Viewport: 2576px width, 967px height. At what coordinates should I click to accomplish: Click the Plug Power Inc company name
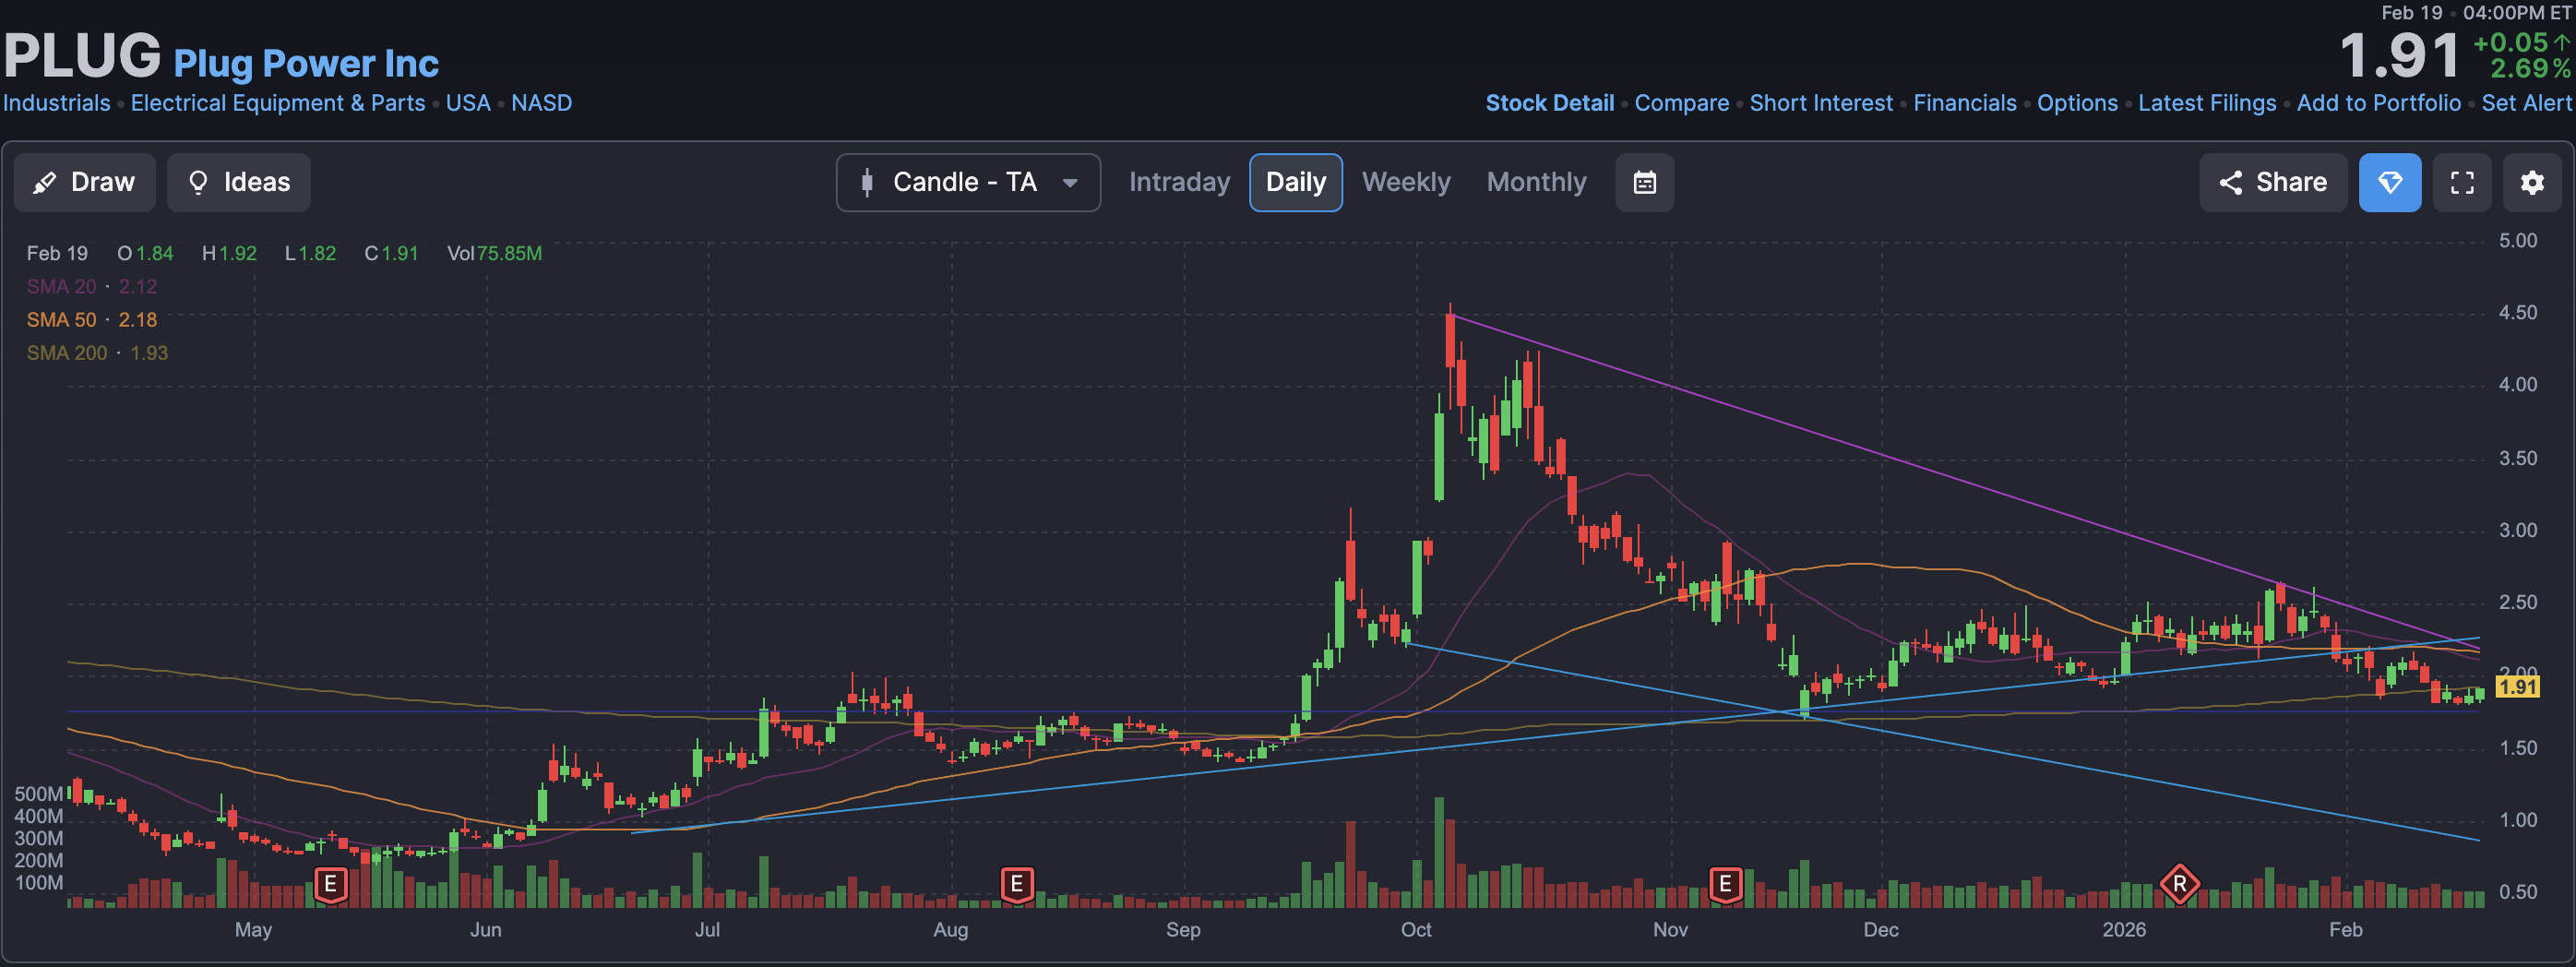[306, 64]
